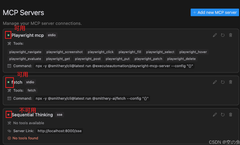
Task: Click the No tools found error message
Action: coord(25,138)
